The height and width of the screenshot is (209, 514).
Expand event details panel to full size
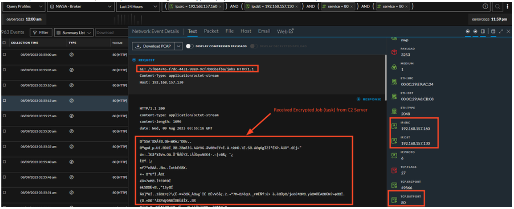pyautogui.click(x=501, y=31)
